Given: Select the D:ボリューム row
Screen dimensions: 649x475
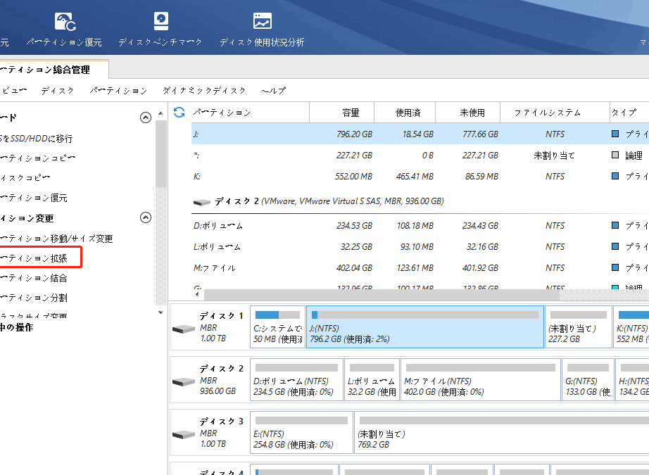Looking at the screenshot, I should [x=420, y=225].
